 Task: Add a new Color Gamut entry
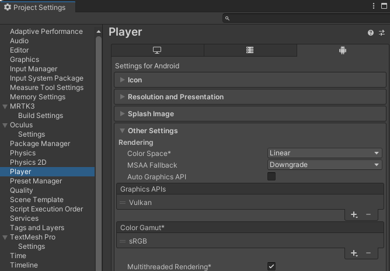point(354,253)
